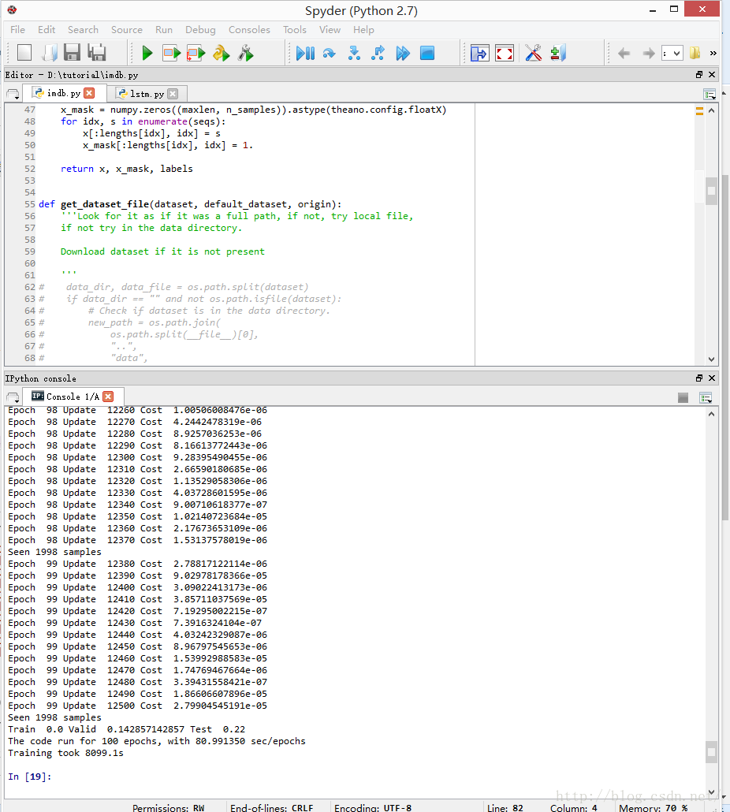This screenshot has width=730, height=812.
Task: Open the Run menu
Action: point(164,29)
